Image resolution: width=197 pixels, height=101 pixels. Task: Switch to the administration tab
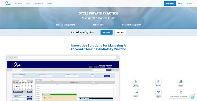53,70
